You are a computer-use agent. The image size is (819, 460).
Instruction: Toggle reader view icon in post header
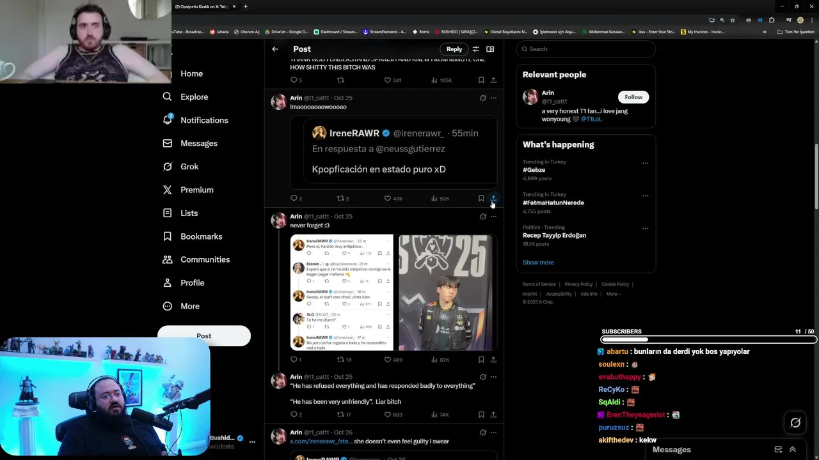coord(490,49)
